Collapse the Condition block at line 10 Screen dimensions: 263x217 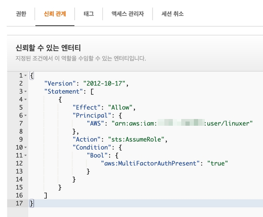pyautogui.click(x=26, y=148)
